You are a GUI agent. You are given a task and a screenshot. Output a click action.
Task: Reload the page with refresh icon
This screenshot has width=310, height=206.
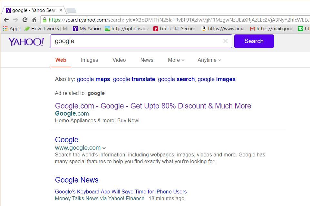[25, 20]
